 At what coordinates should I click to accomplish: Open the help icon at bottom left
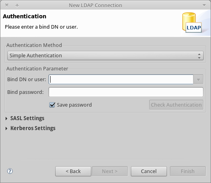point(10,171)
